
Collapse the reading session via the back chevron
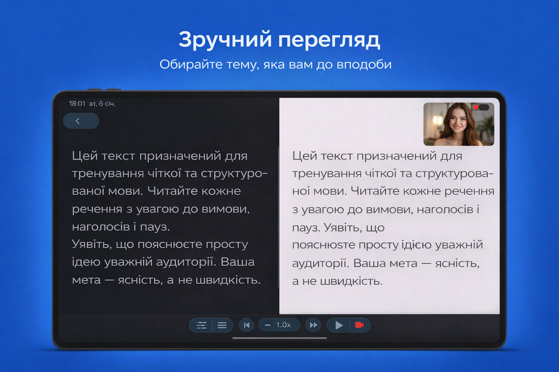click(x=81, y=121)
